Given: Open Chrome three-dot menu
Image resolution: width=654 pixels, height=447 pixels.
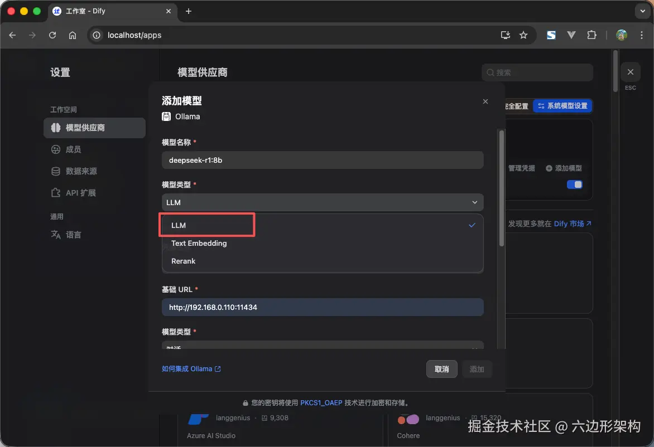Looking at the screenshot, I should point(642,36).
